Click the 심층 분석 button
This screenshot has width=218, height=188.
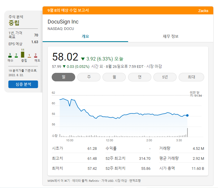point(23,84)
